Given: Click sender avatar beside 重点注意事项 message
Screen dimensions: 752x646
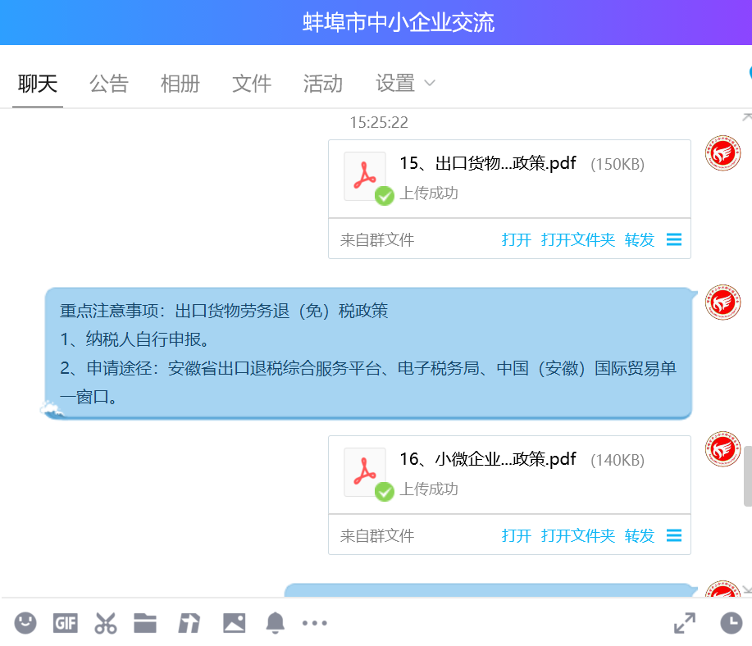Looking at the screenshot, I should pos(722,303).
